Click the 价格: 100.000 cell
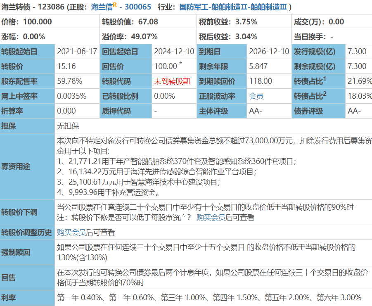This screenshot has width=372, height=306. pos(50,22)
